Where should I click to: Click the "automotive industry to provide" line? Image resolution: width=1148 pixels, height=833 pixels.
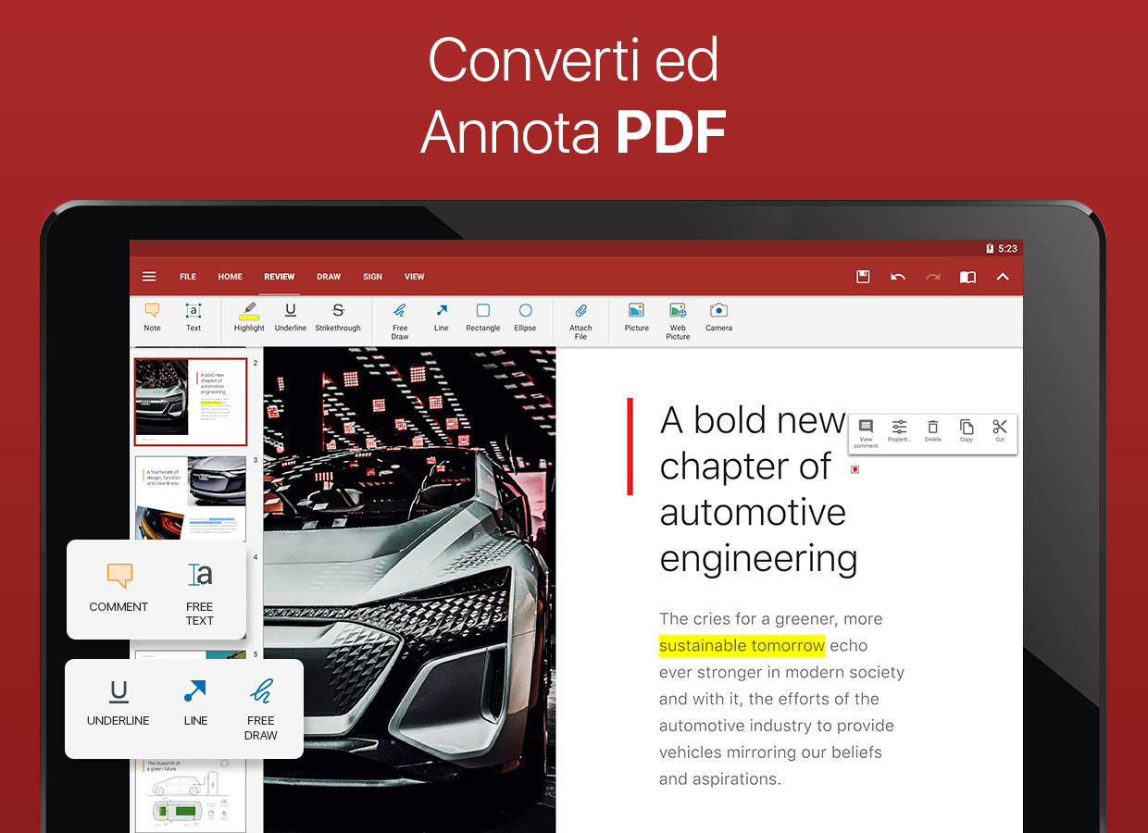pyautogui.click(x=777, y=726)
